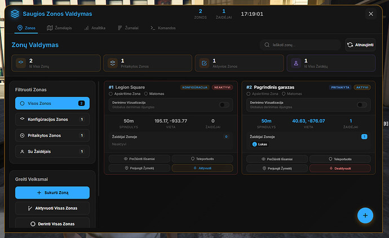Toggle Derinimo Vizualizacija for Legion Square
The width and height of the screenshot is (389, 238).
[224, 105]
